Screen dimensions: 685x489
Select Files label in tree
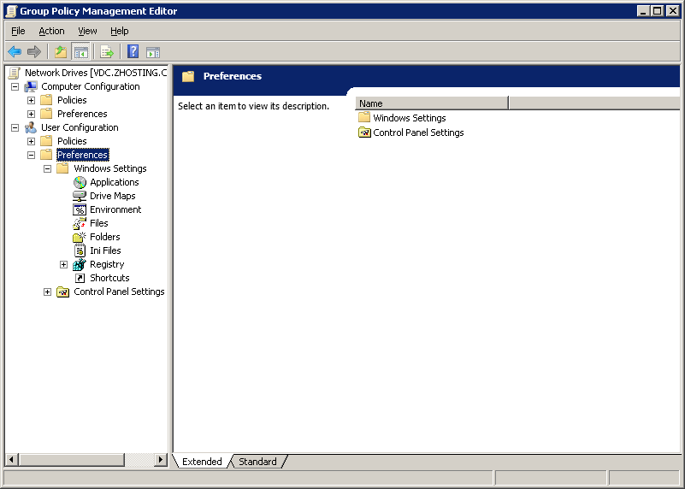[x=98, y=223]
